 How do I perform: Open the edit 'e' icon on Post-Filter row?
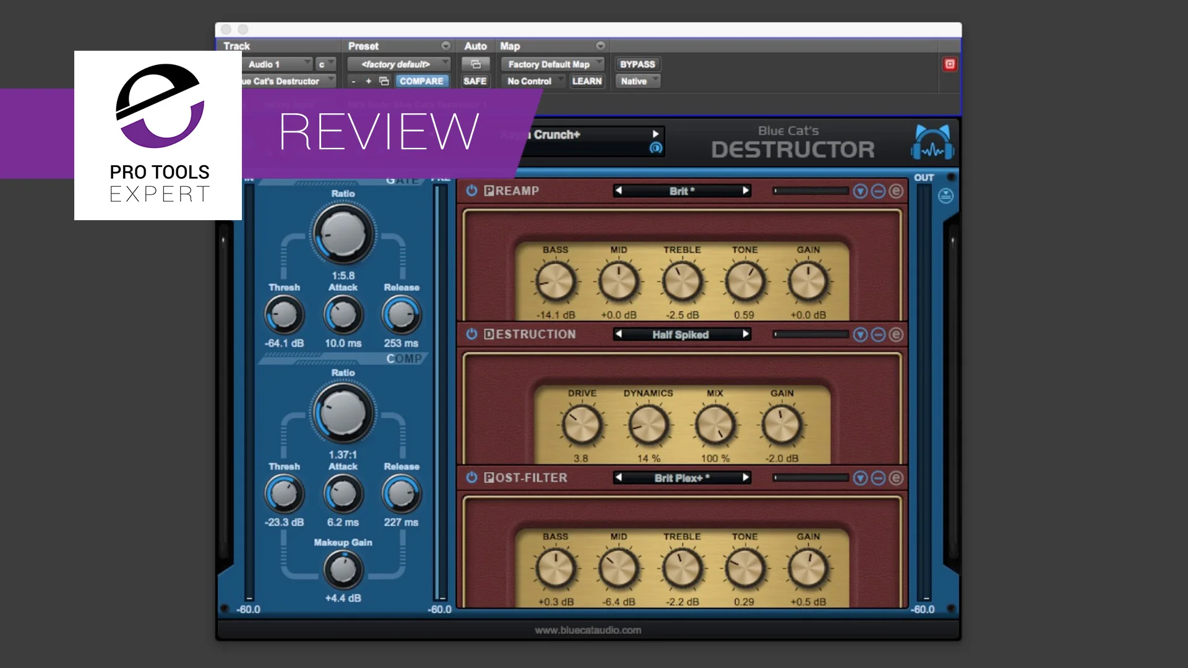coord(895,477)
